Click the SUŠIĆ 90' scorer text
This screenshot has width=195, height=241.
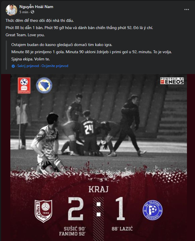(75, 229)
